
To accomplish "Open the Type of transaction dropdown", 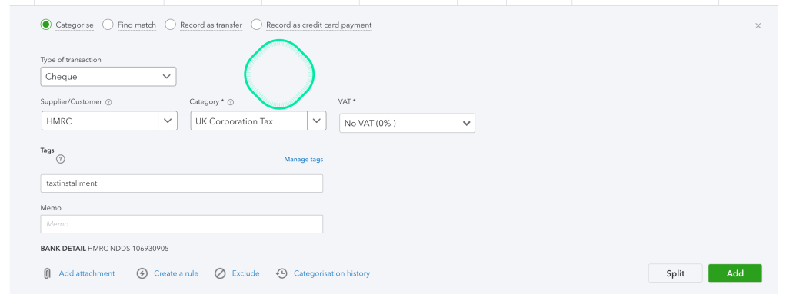I will (108, 77).
